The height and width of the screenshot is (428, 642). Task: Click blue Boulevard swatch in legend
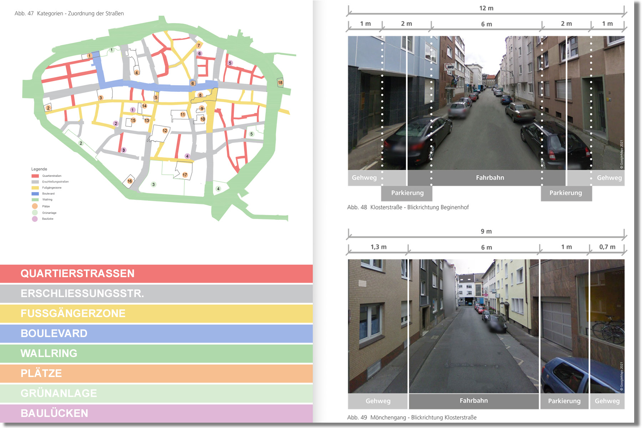coord(35,194)
